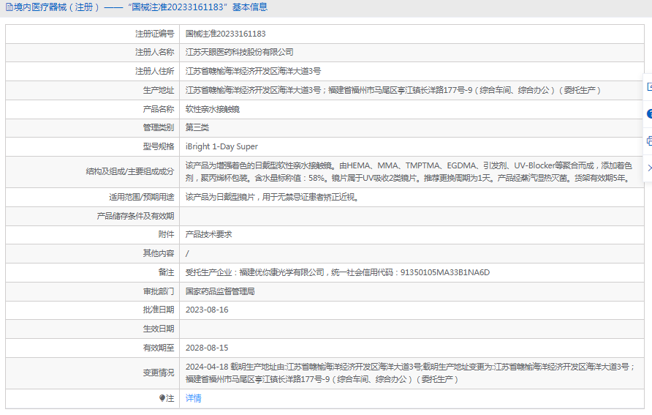Select registrant name 江苏天眼医药科技股份有限公司
The height and width of the screenshot is (415, 652).
click(x=240, y=52)
